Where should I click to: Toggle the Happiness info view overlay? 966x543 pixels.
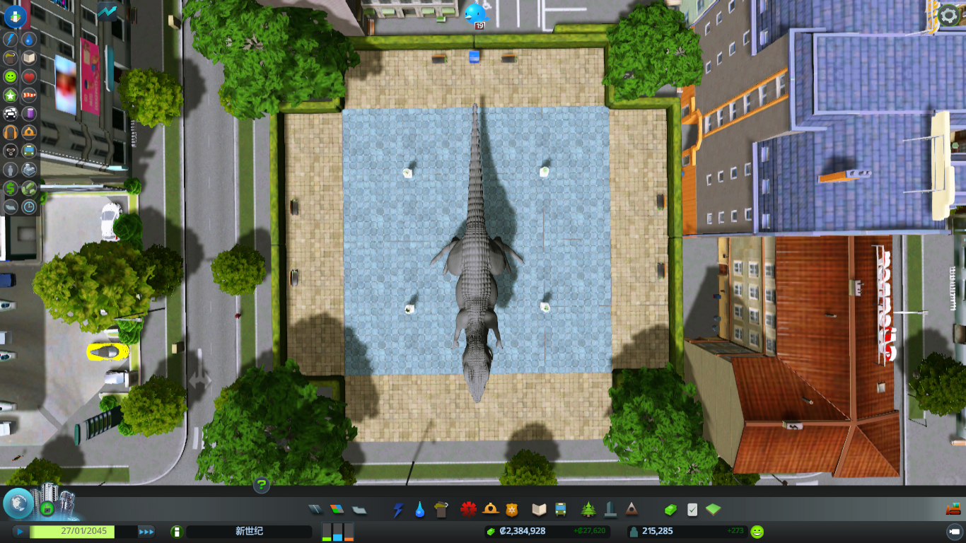click(x=10, y=76)
